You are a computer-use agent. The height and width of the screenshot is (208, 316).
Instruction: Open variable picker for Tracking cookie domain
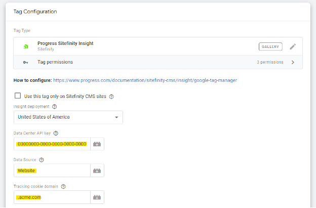97,197
